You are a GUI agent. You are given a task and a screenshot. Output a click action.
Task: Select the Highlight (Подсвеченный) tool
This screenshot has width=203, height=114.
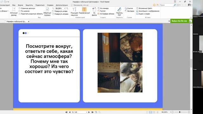point(84,10)
